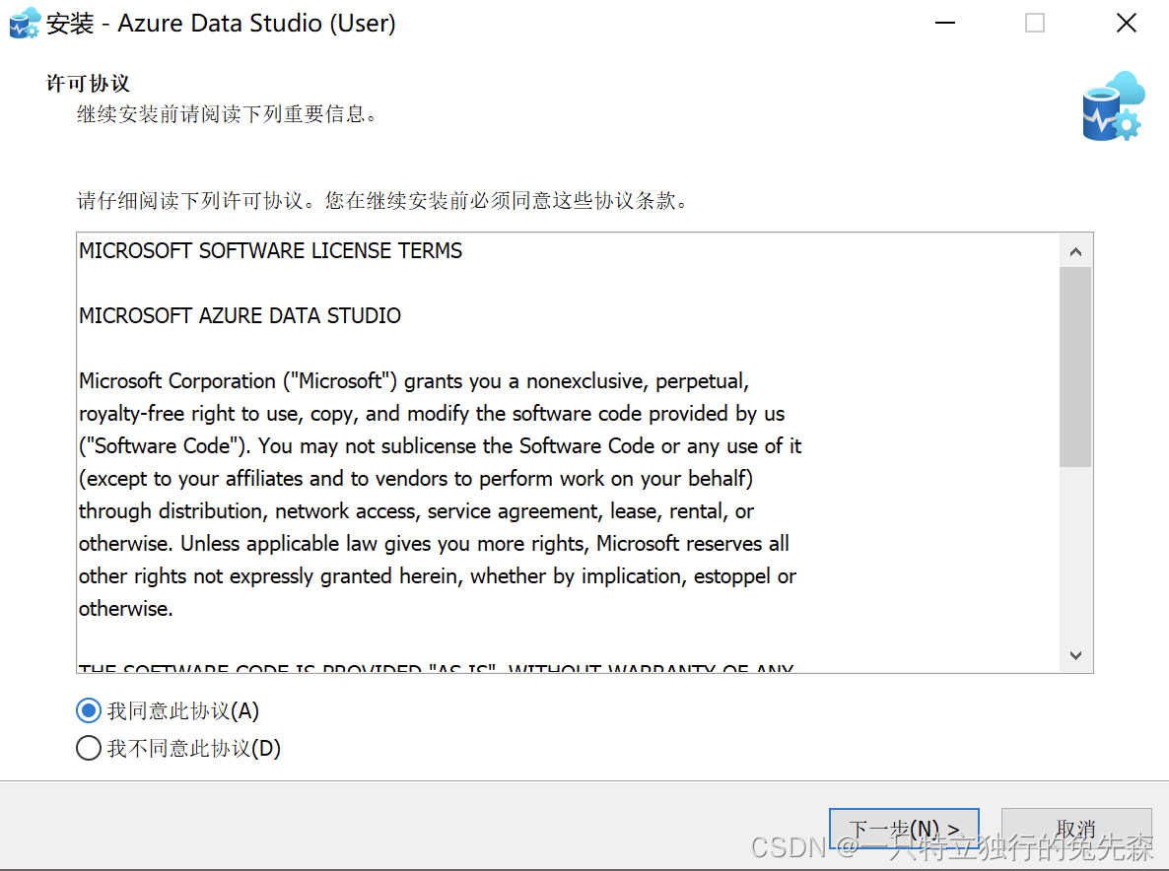Click the Azure Data Studio title bar icon
1169x871 pixels.
coord(25,23)
